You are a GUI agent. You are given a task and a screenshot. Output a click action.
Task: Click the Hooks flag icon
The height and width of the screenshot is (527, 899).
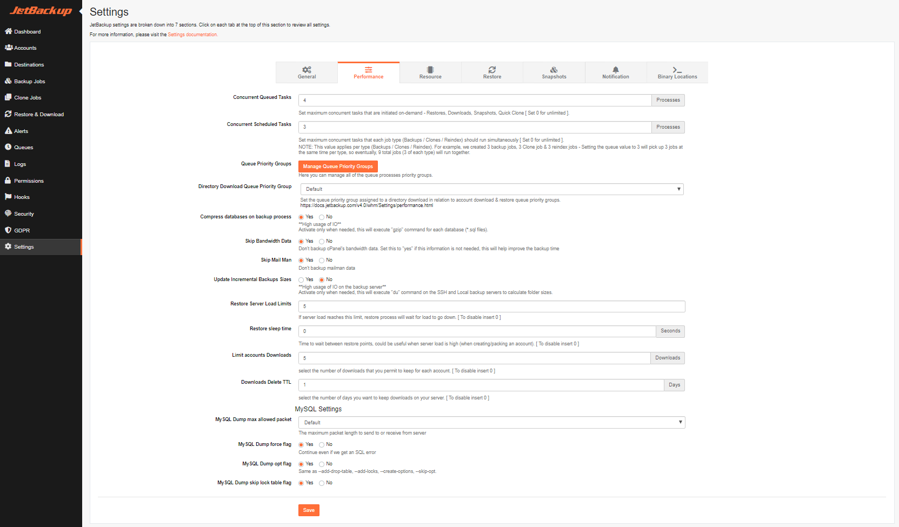(x=8, y=197)
